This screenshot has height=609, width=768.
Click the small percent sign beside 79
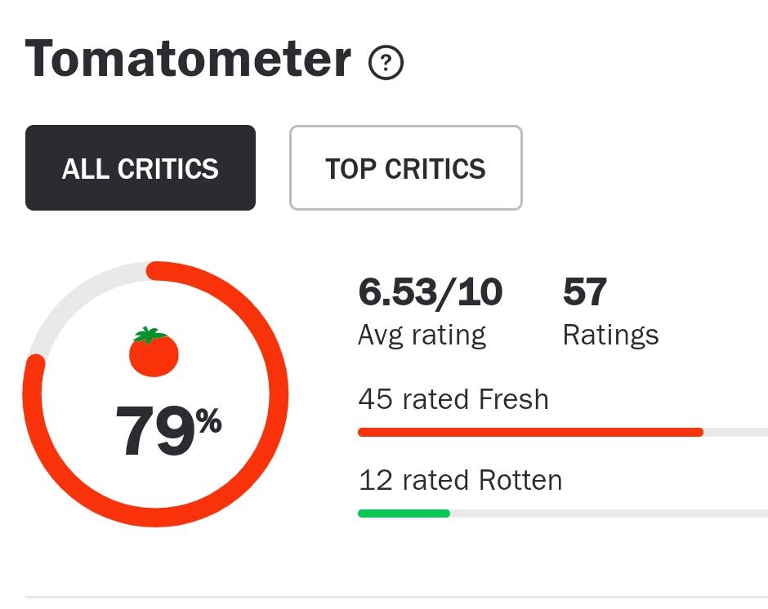coord(209,420)
